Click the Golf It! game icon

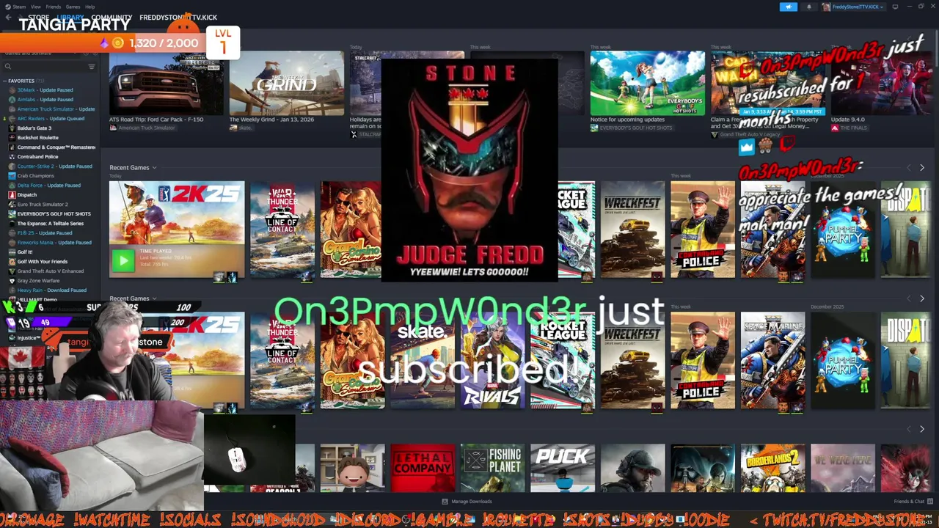coord(12,252)
